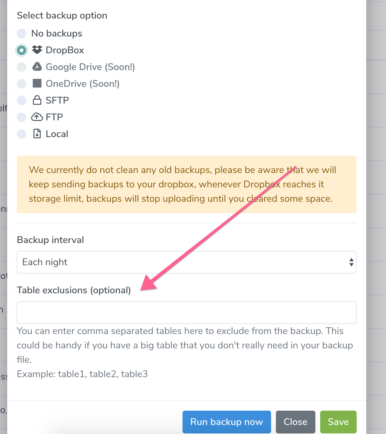The image size is (386, 434).
Task: Click the gray Close button
Action: [x=296, y=422]
